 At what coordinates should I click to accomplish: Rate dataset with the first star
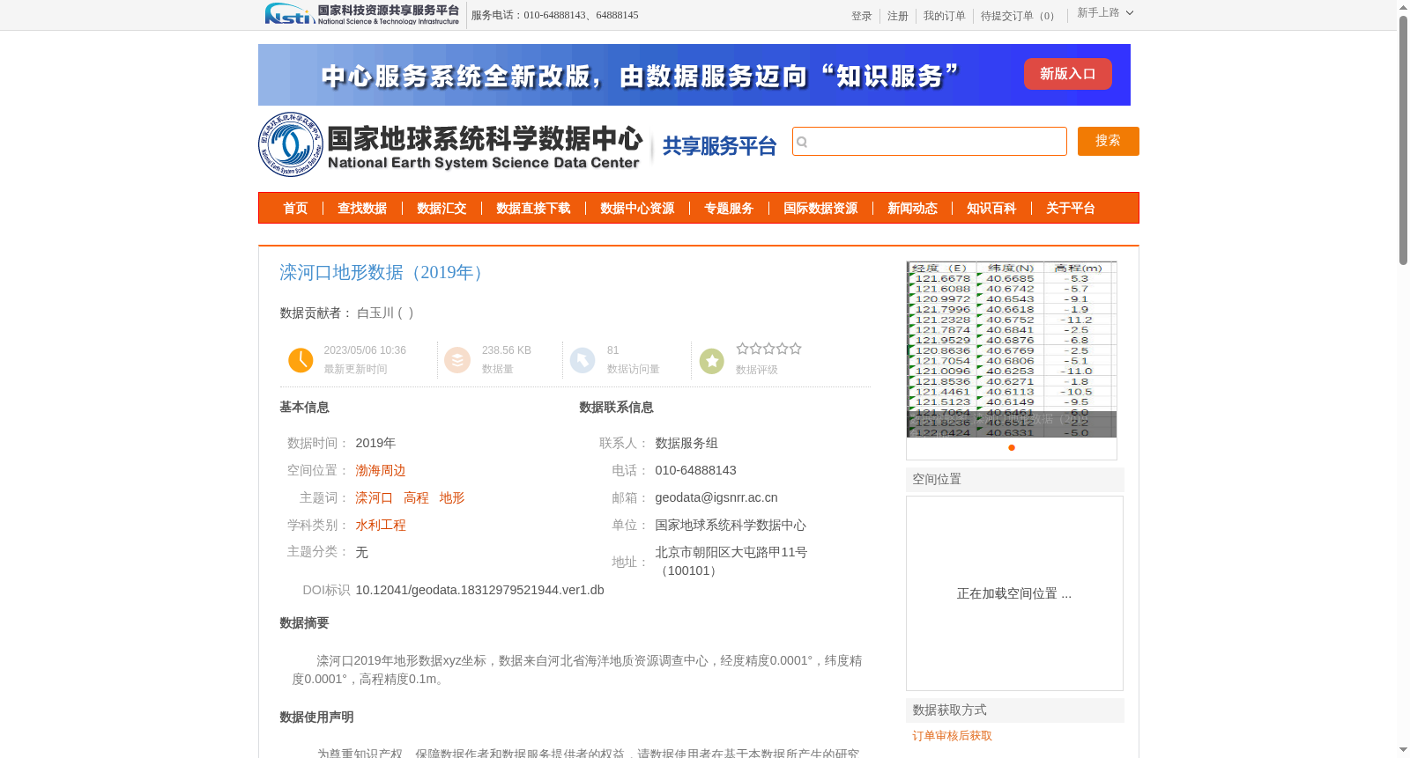[x=742, y=349]
